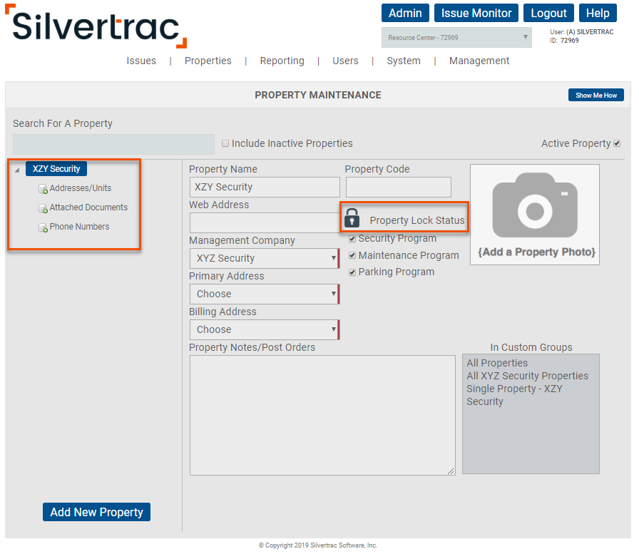Open Addresses/Units in the tree
Image resolution: width=639 pixels, height=554 pixels.
click(81, 188)
